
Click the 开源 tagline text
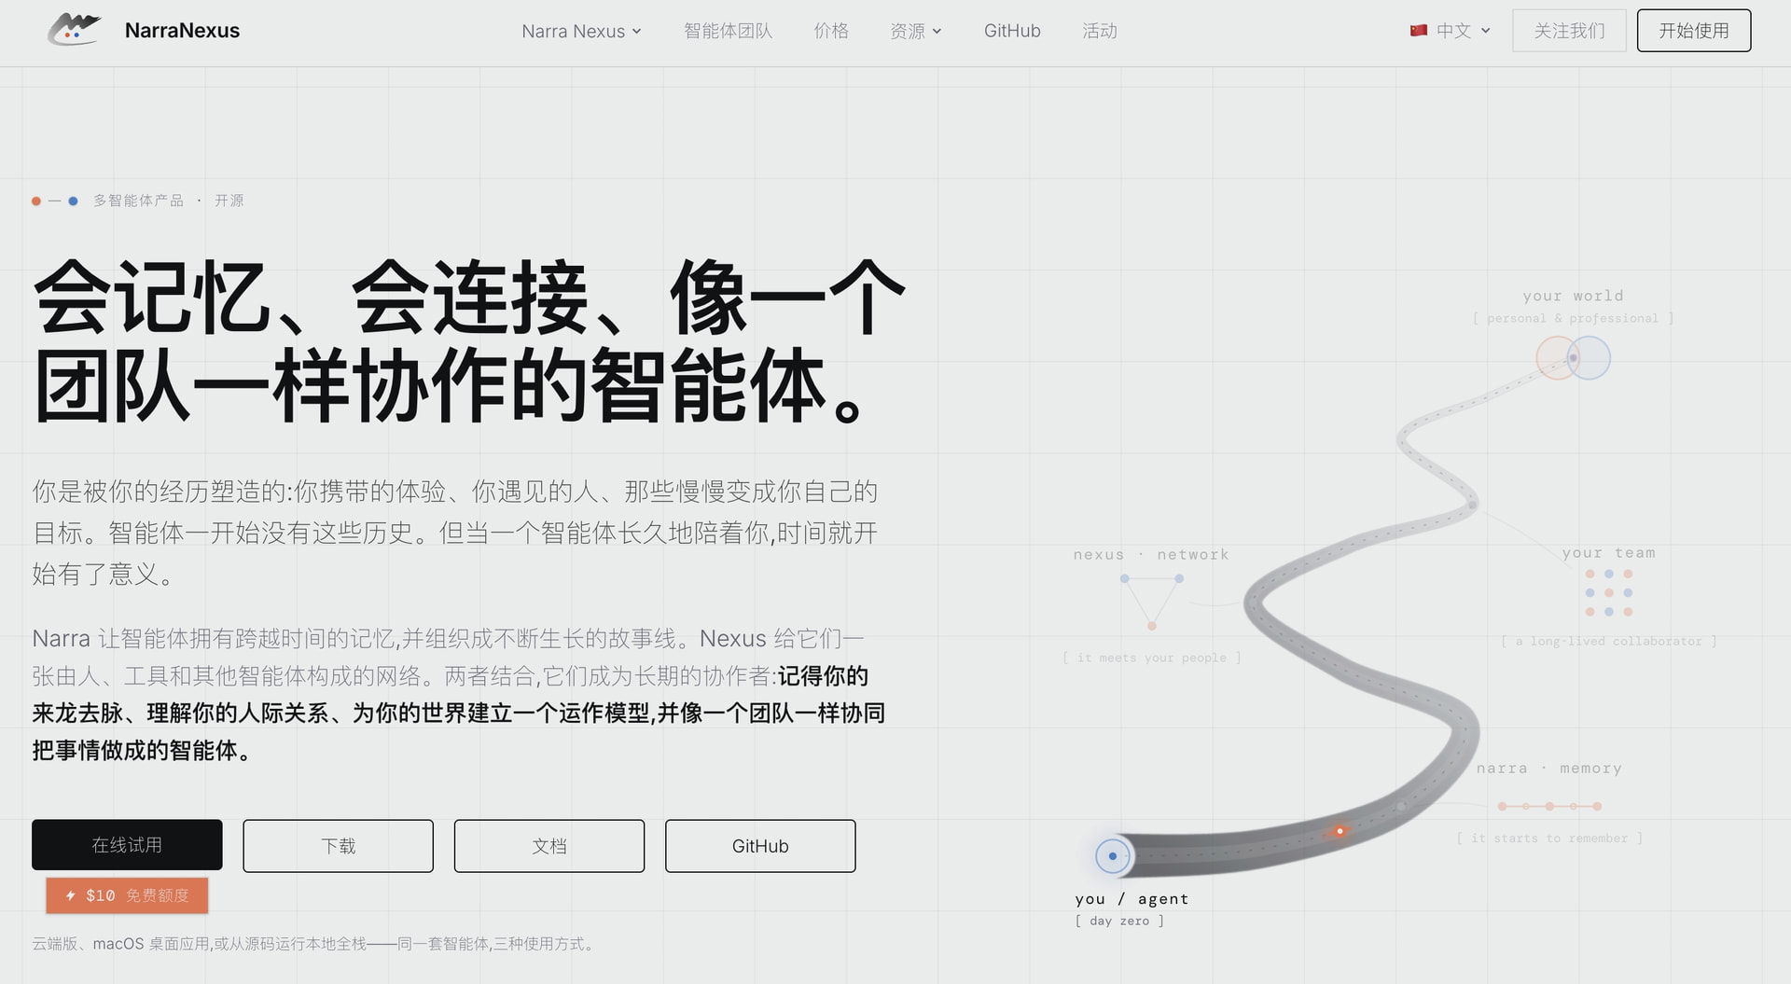tap(229, 201)
